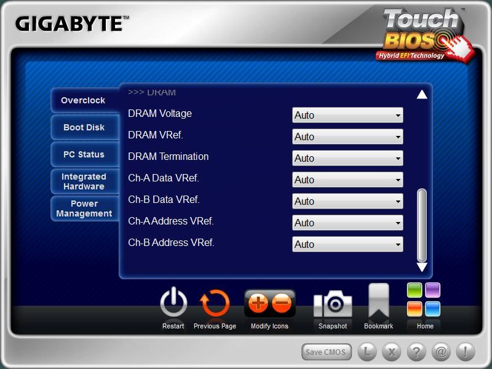Open the Ch-B Data VRef. dropdown
492x369 pixels.
(347, 201)
